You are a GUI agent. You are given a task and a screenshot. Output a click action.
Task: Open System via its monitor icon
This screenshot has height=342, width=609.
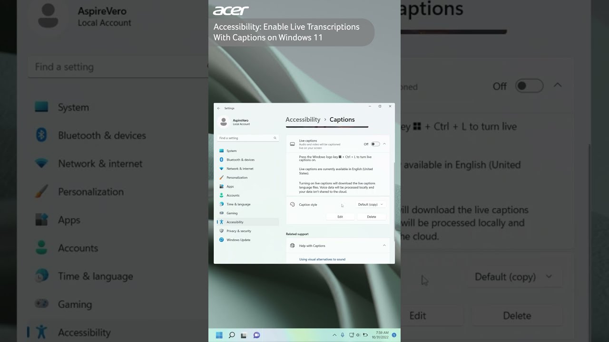click(222, 151)
